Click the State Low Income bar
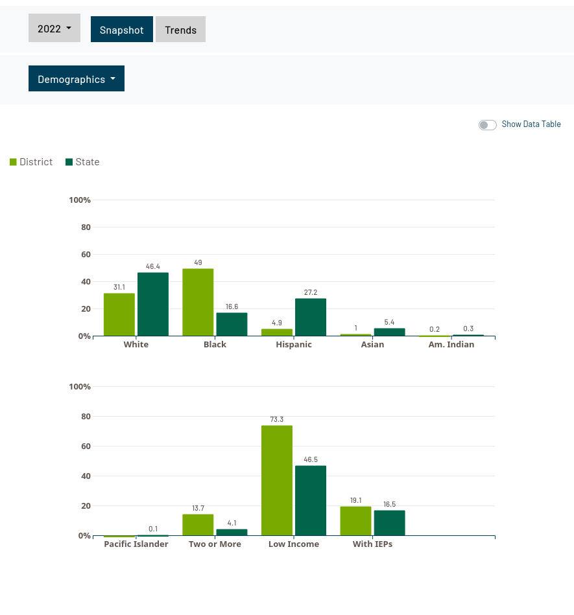The height and width of the screenshot is (615, 574). click(x=311, y=500)
